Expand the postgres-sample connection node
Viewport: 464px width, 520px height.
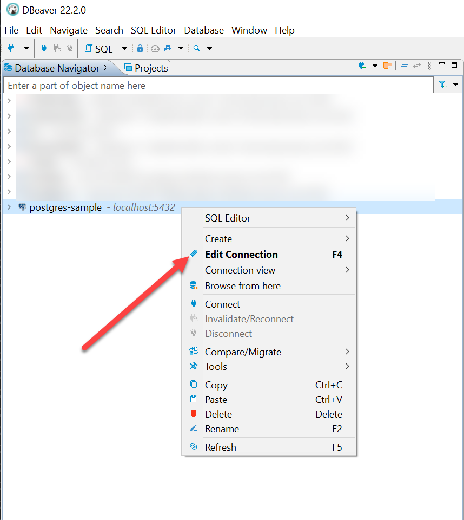[x=9, y=207]
